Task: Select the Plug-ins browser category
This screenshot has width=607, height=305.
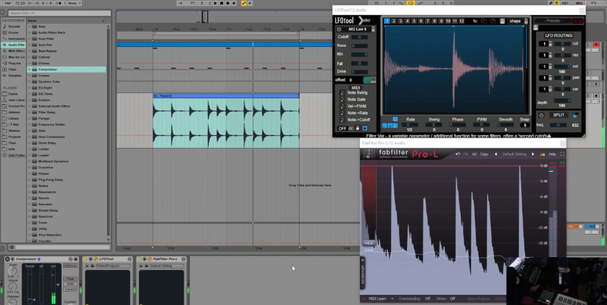Action: (x=16, y=63)
